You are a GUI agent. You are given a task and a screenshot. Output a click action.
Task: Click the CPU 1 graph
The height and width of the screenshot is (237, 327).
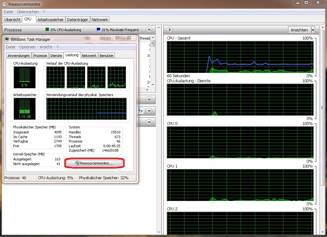(x=240, y=185)
